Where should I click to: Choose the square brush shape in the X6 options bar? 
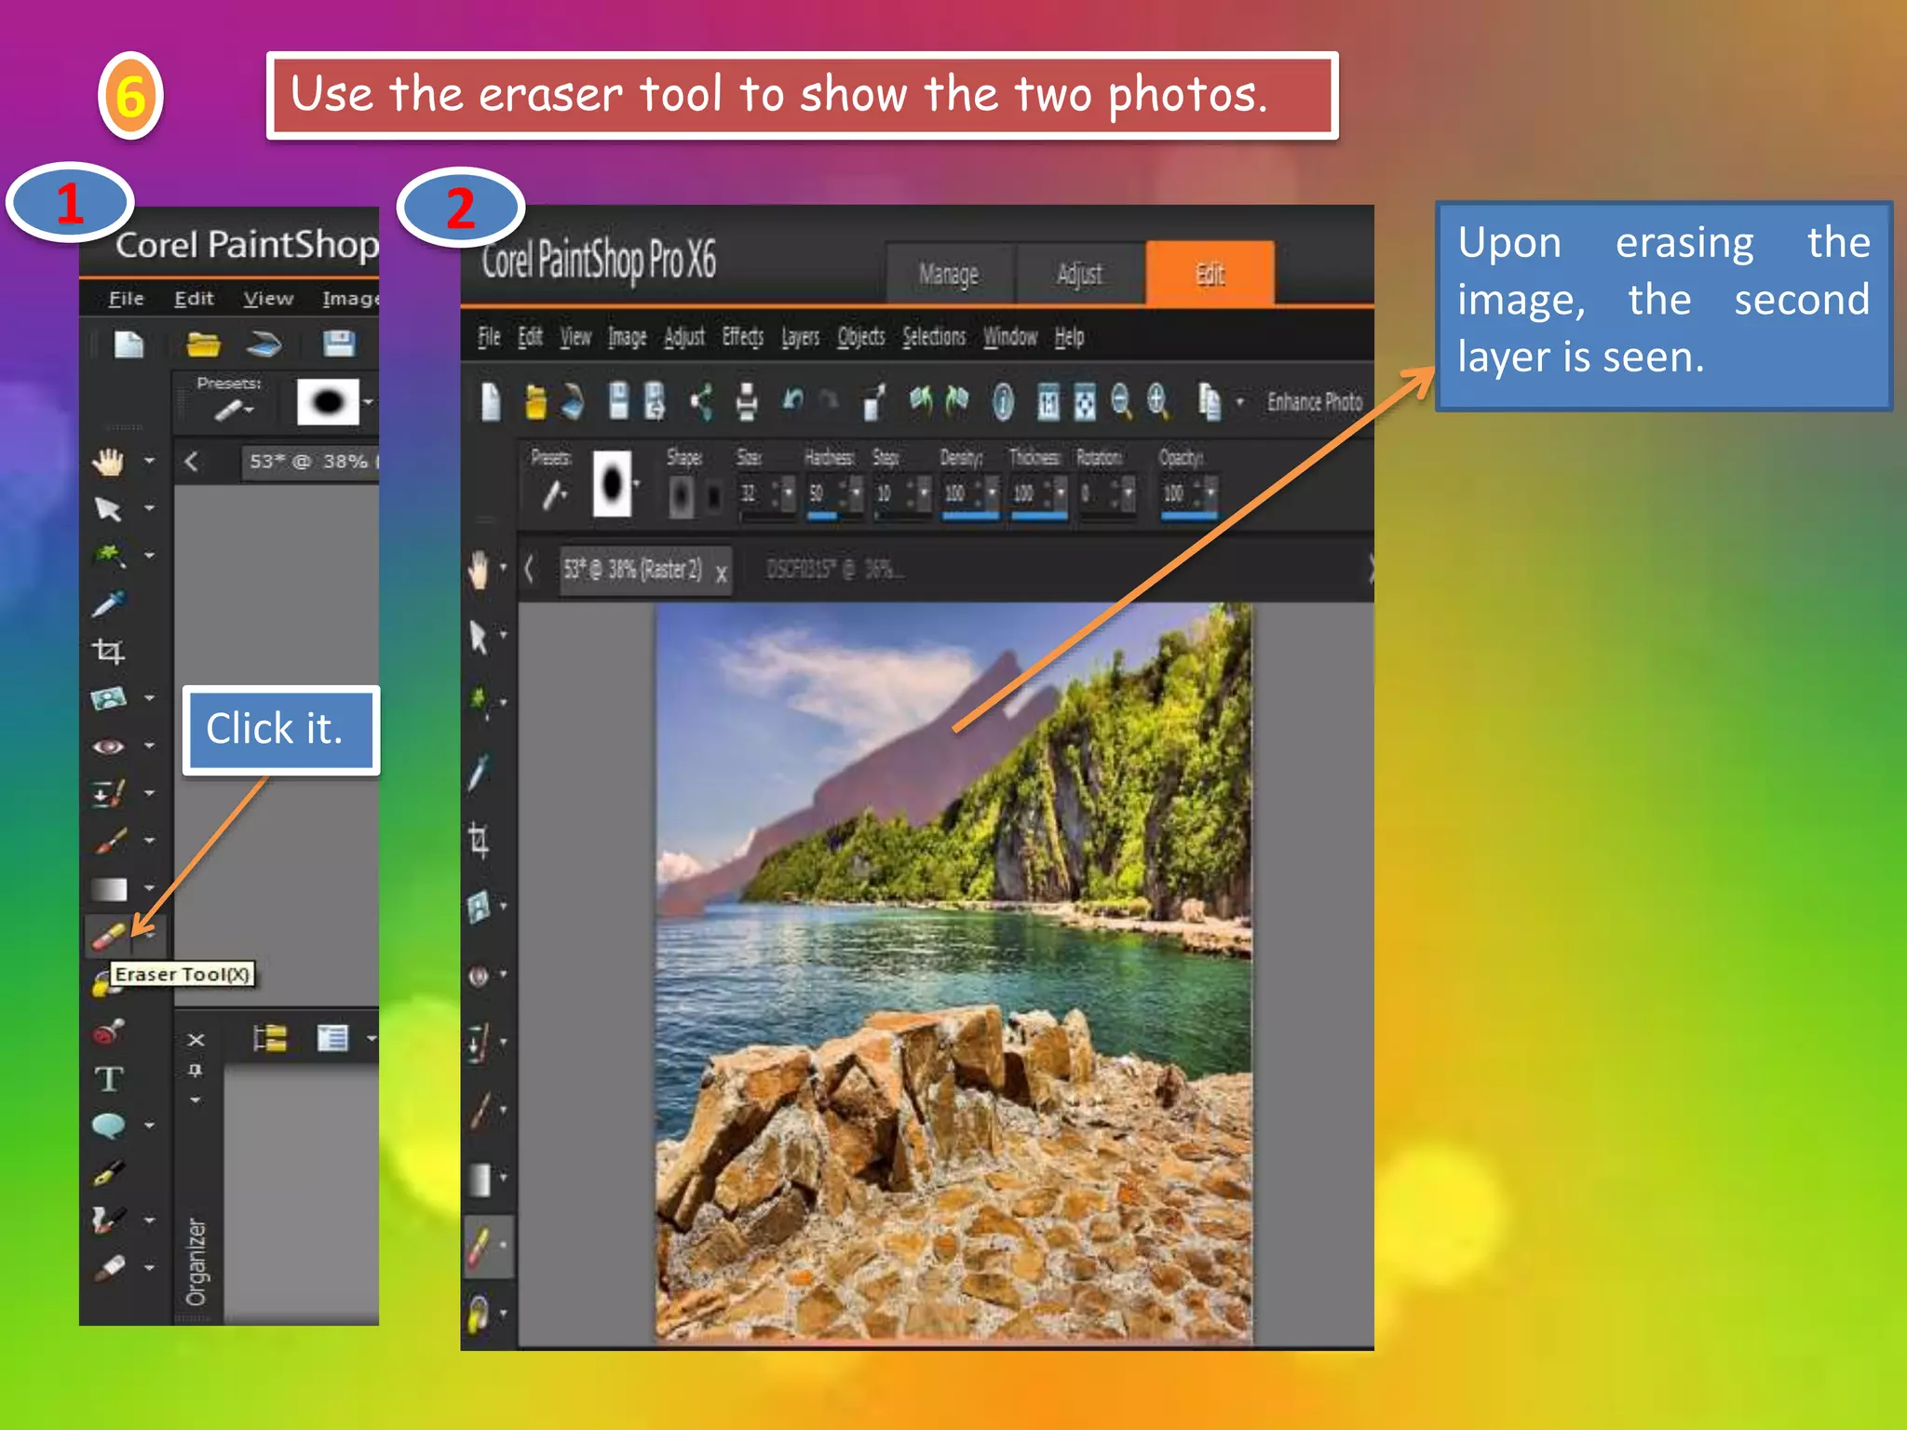(714, 495)
